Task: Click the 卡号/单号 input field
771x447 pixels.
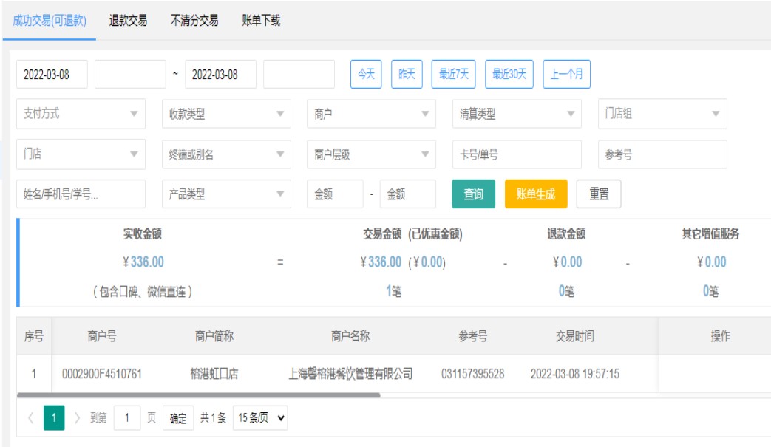Action: click(x=517, y=154)
